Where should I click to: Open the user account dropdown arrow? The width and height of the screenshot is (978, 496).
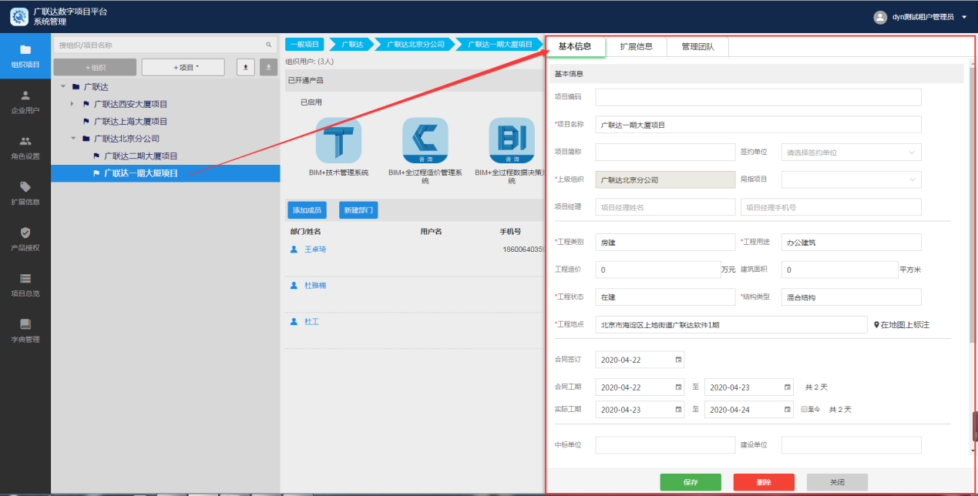(964, 17)
